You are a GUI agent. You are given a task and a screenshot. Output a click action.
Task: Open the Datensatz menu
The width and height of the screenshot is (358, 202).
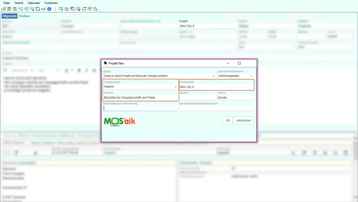point(34,3)
